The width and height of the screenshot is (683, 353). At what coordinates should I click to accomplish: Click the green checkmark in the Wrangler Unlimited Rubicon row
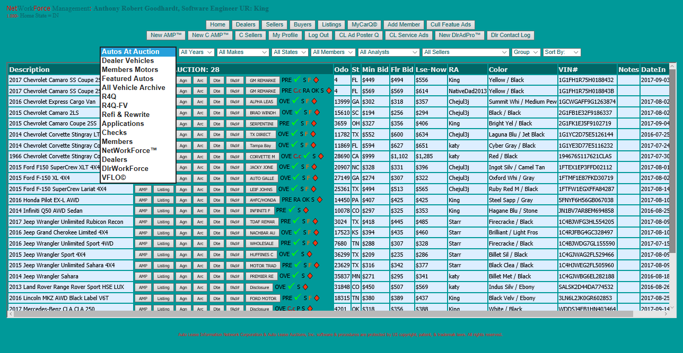(297, 221)
